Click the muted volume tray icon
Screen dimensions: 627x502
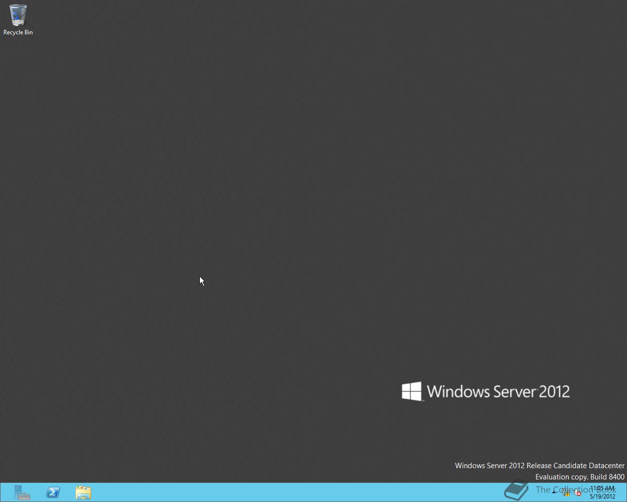578,493
